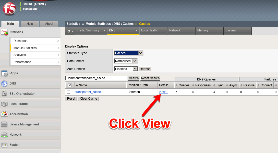Click the Search button
This screenshot has width=278, height=153.
[x=134, y=78]
